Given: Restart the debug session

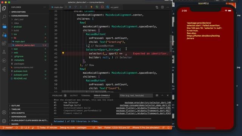Looking at the screenshot, I should [x=97, y=7].
